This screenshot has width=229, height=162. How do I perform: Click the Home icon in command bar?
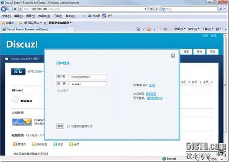[138, 29]
